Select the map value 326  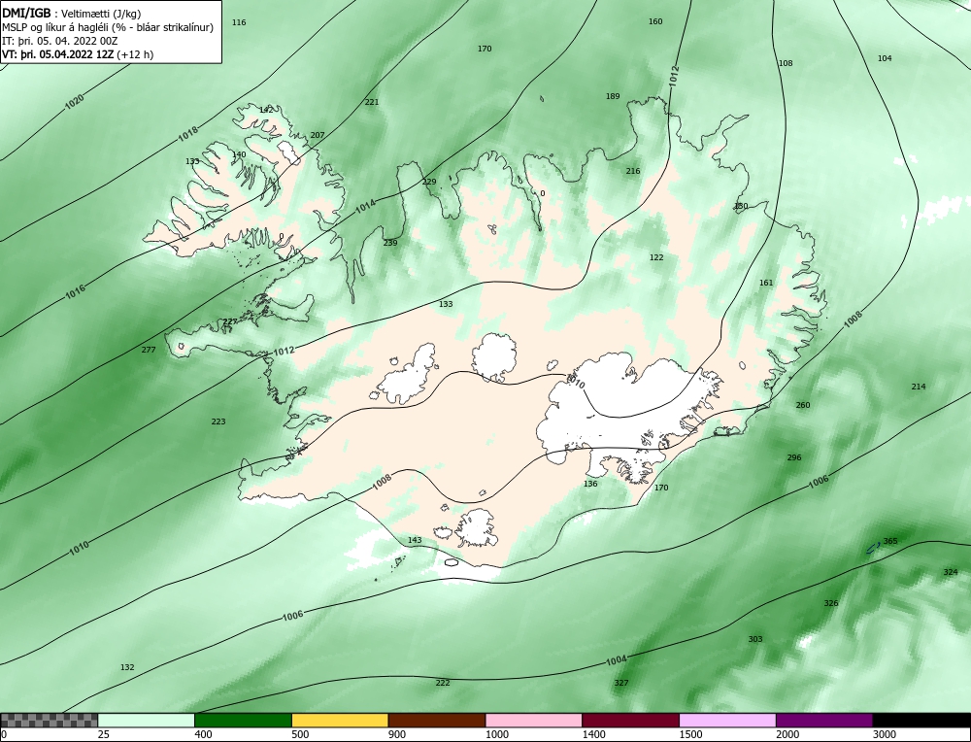click(x=831, y=603)
